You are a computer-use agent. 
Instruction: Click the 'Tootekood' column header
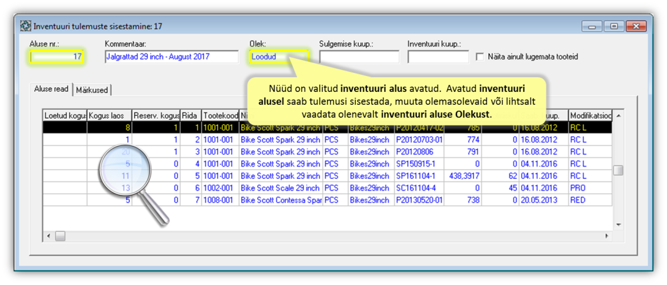(x=220, y=116)
